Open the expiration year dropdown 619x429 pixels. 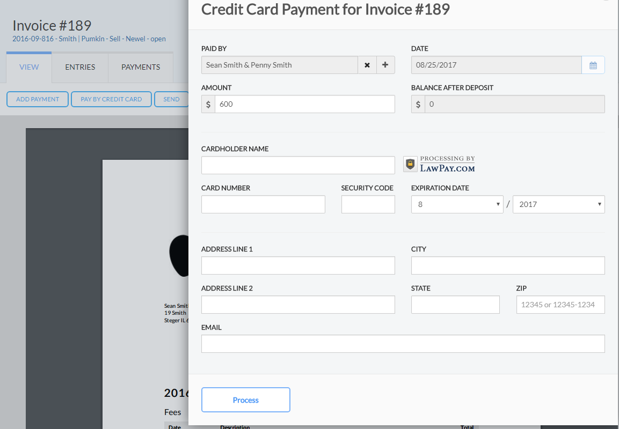[x=558, y=204]
